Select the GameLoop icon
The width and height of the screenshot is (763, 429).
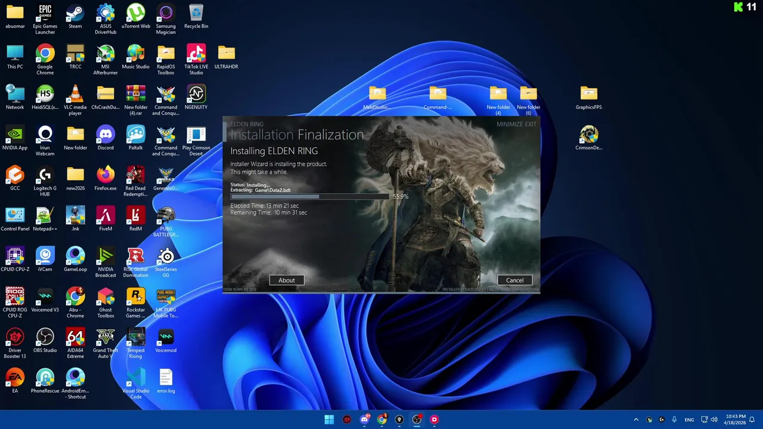(x=75, y=260)
